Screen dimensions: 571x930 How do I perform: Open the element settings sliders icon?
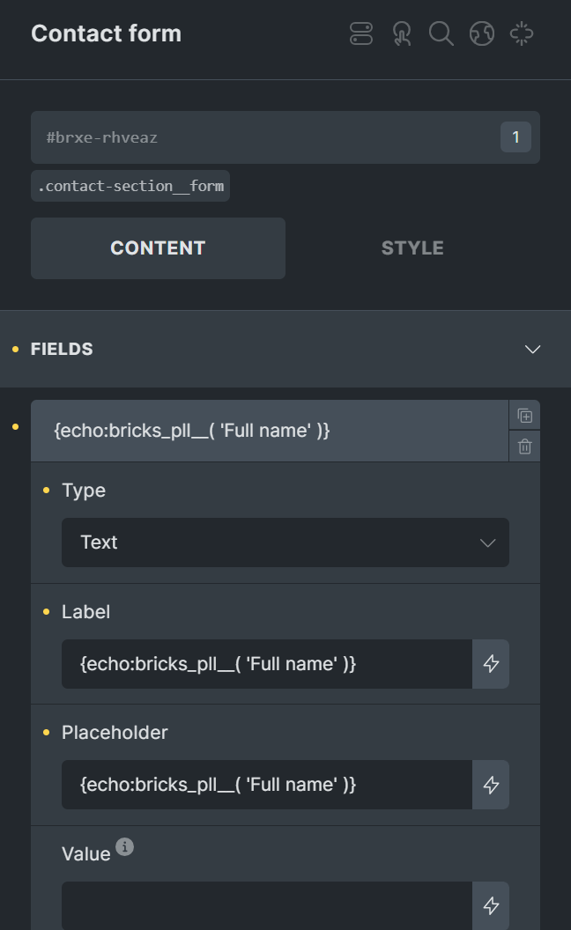tap(361, 33)
